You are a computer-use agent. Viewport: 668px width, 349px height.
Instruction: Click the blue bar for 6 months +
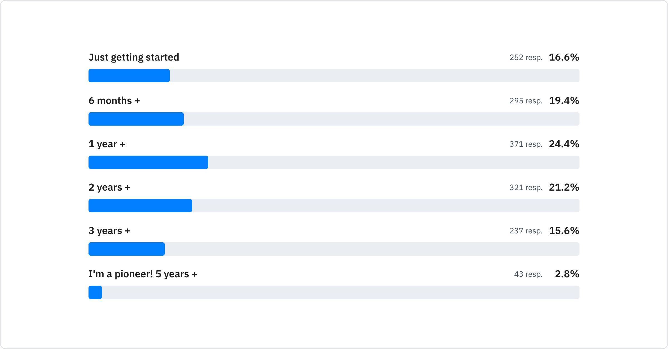click(136, 119)
